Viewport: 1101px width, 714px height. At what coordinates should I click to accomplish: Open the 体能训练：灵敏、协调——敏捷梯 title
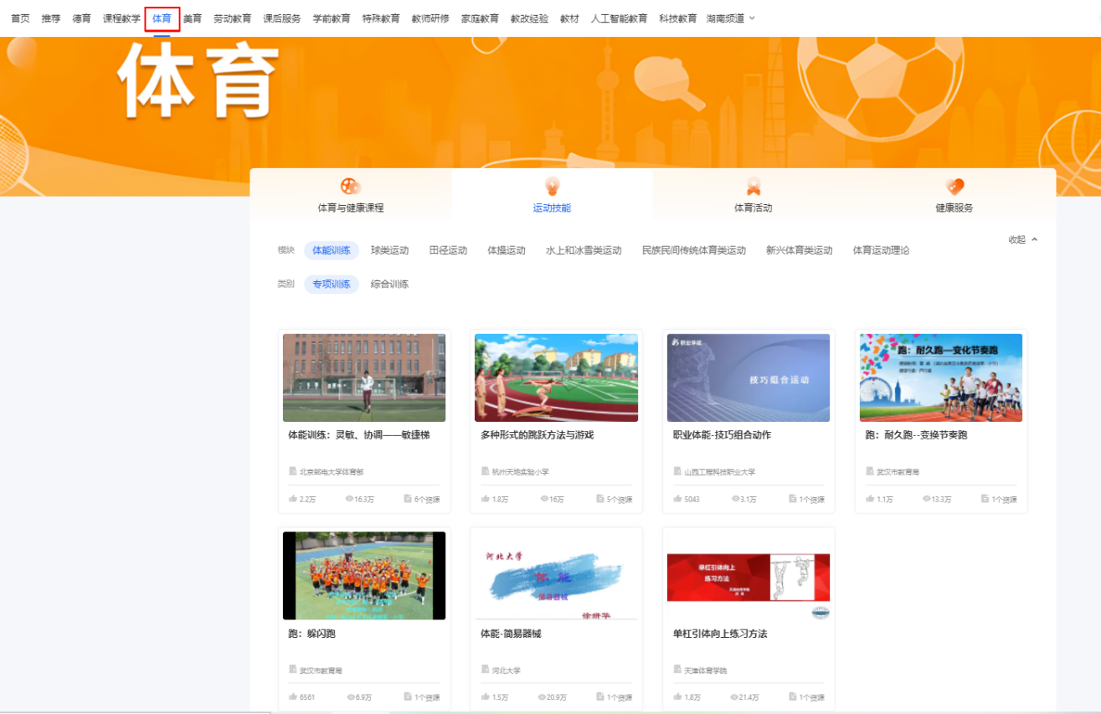click(x=358, y=435)
